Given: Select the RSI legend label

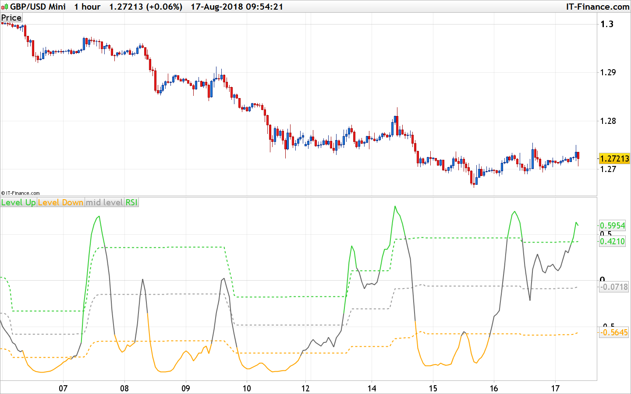Looking at the screenshot, I should point(131,202).
